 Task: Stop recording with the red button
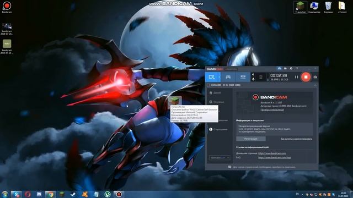click(x=306, y=77)
